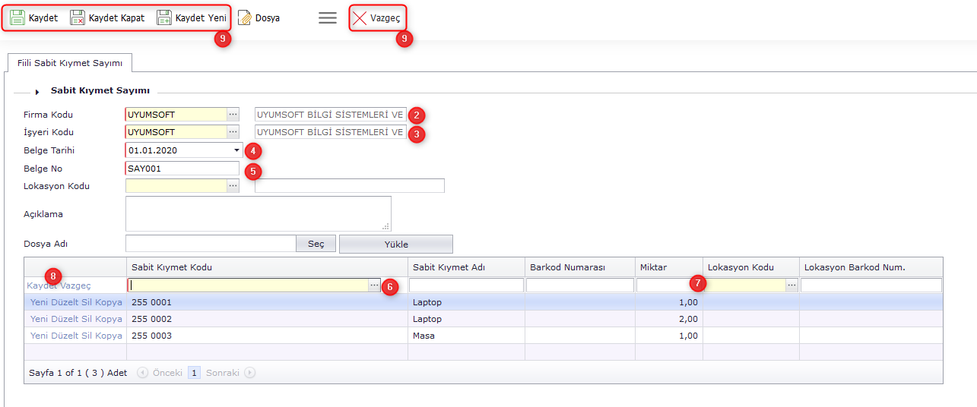977x407 pixels.
Task: Open Sabit Kıymet Kodu lookup ellipsis
Action: point(374,286)
